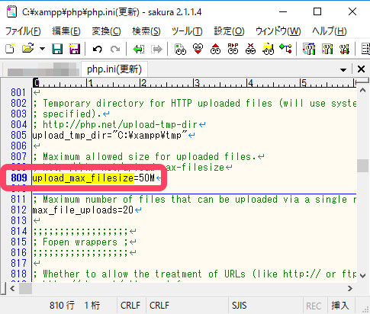
Task: Click the 810 行 1 桁 position readout
Action: coord(75,306)
